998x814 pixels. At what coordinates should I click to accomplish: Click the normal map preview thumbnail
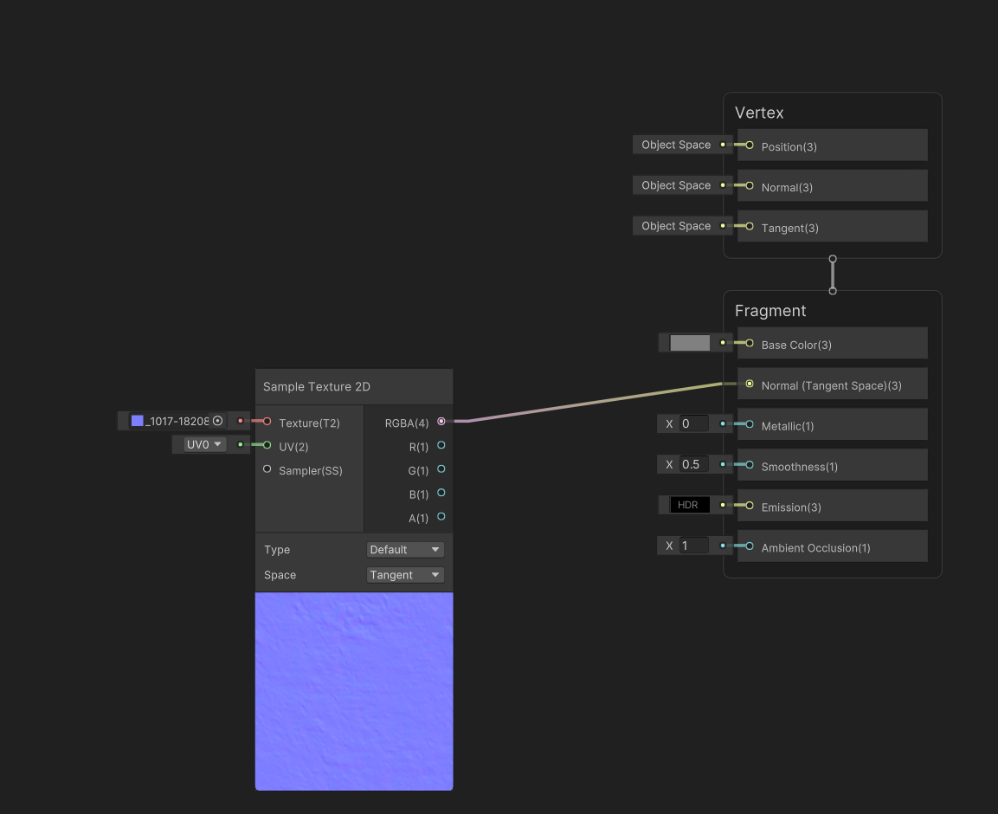[353, 691]
